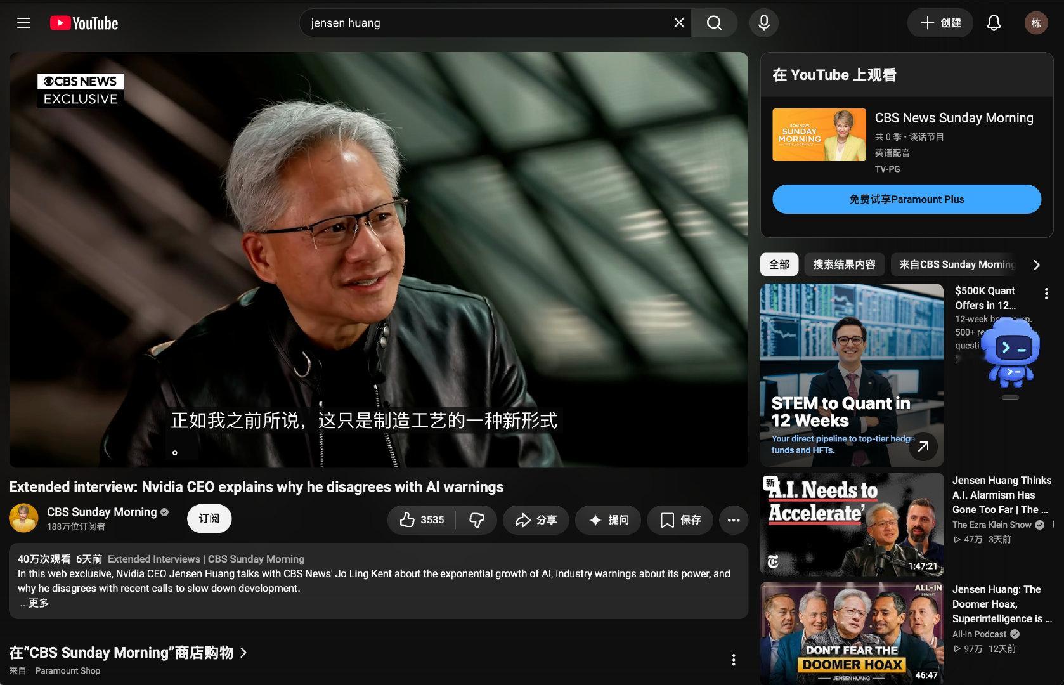The height and width of the screenshot is (685, 1064).
Task: Open the CBS Sunday Morning channel name
Action: click(102, 512)
